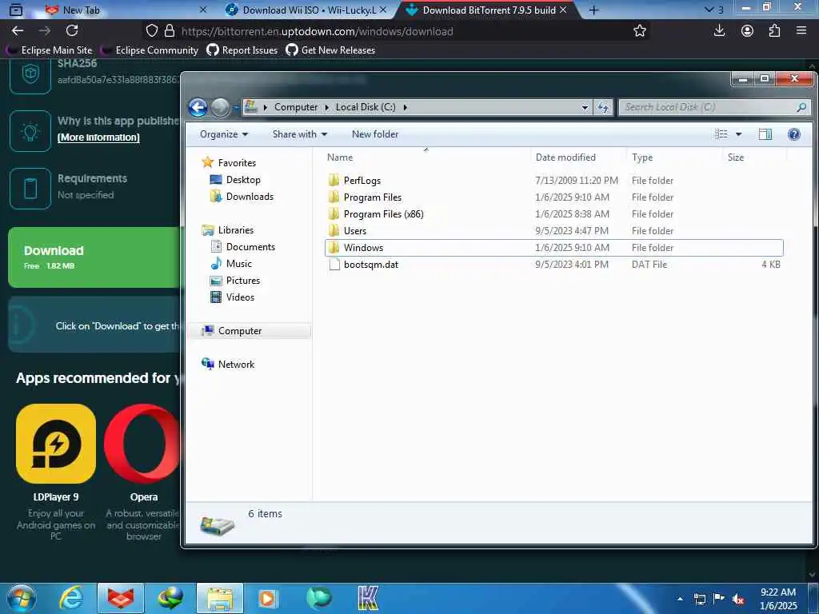Open the Get New Releases bookmark

pos(330,50)
